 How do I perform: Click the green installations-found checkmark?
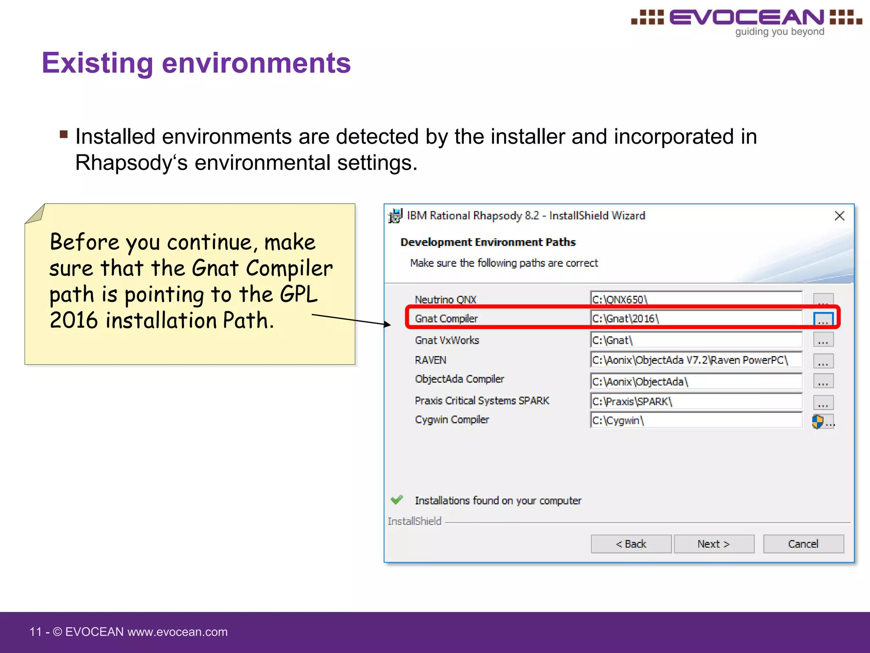pos(397,500)
